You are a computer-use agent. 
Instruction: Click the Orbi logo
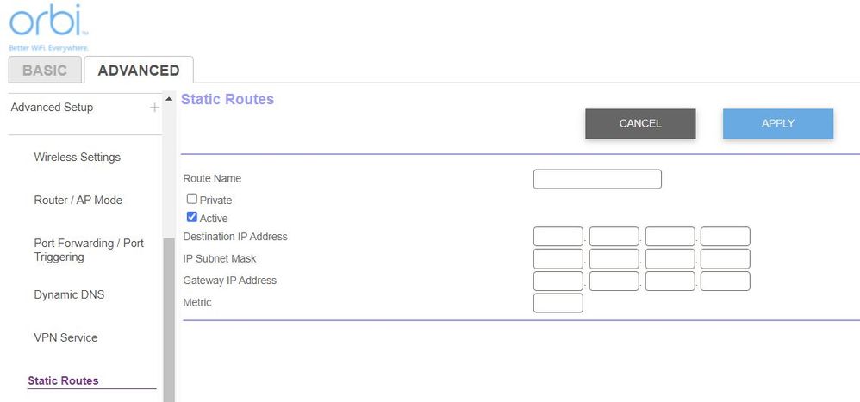(x=48, y=28)
